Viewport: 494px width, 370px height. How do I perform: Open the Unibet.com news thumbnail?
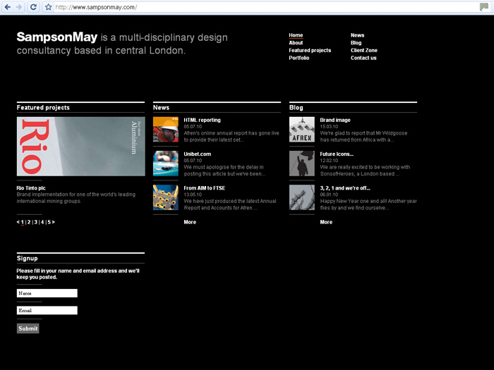click(165, 164)
